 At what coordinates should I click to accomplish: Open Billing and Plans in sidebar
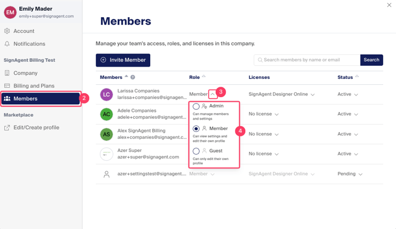[34, 86]
